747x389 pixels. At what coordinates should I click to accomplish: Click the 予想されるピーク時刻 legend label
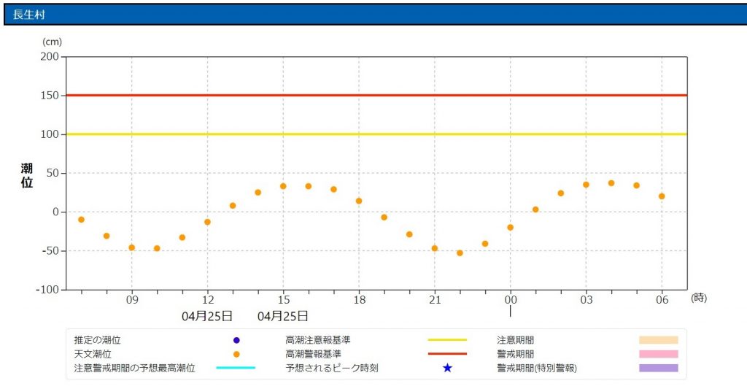(x=332, y=368)
